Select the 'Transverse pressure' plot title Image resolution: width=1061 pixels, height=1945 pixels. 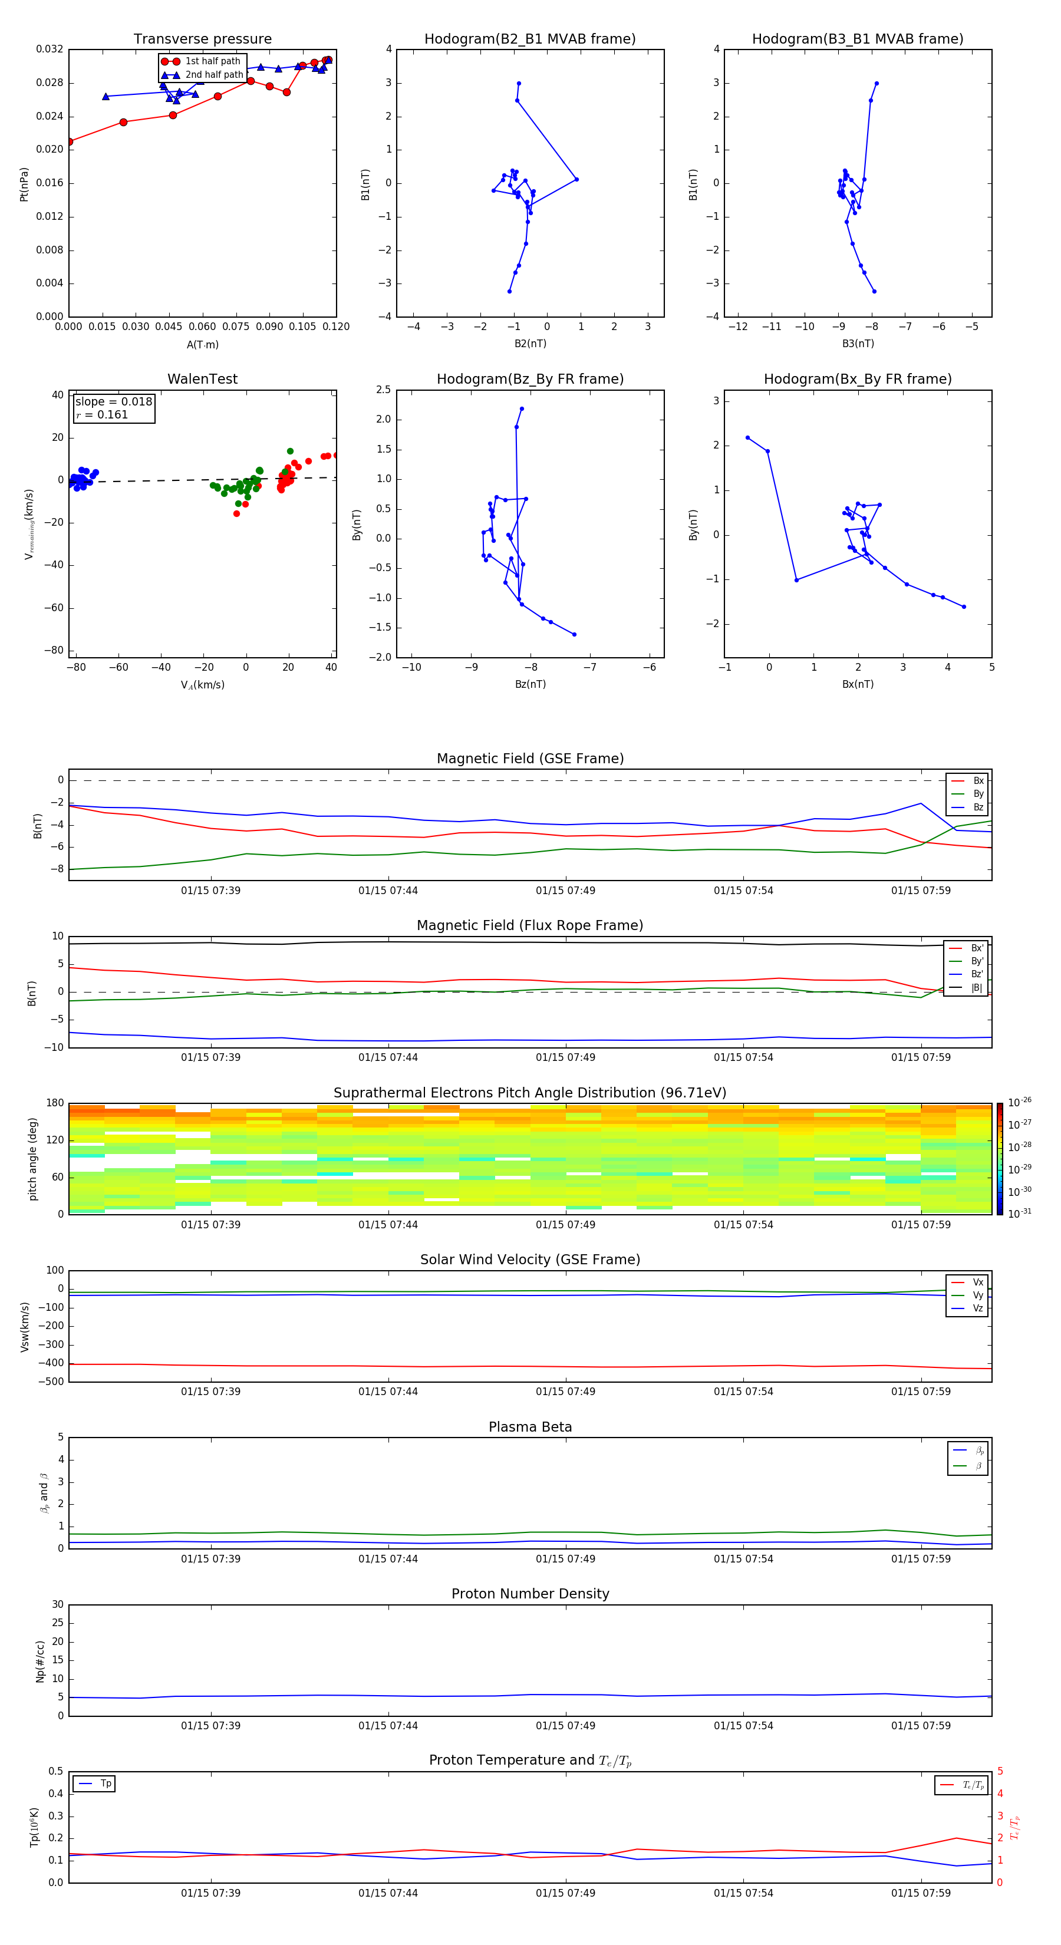pyautogui.click(x=202, y=39)
